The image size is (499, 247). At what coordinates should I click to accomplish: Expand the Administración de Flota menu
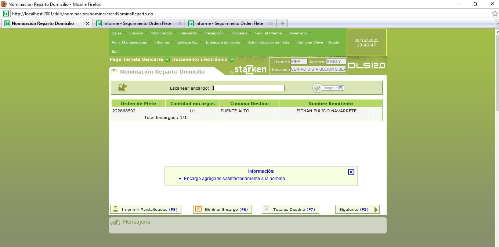tap(269, 42)
